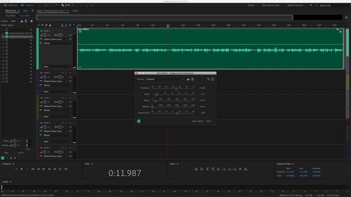The width and height of the screenshot is (351, 197).
Task: Select the Time Selection tool
Action: coord(72,5)
